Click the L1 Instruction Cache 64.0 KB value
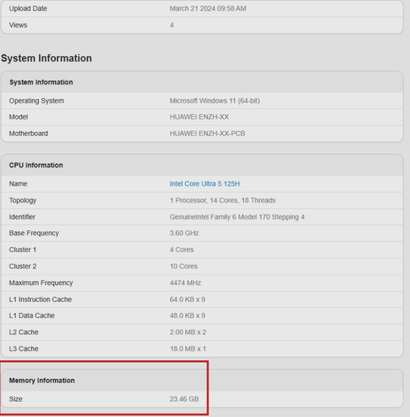 (x=187, y=300)
